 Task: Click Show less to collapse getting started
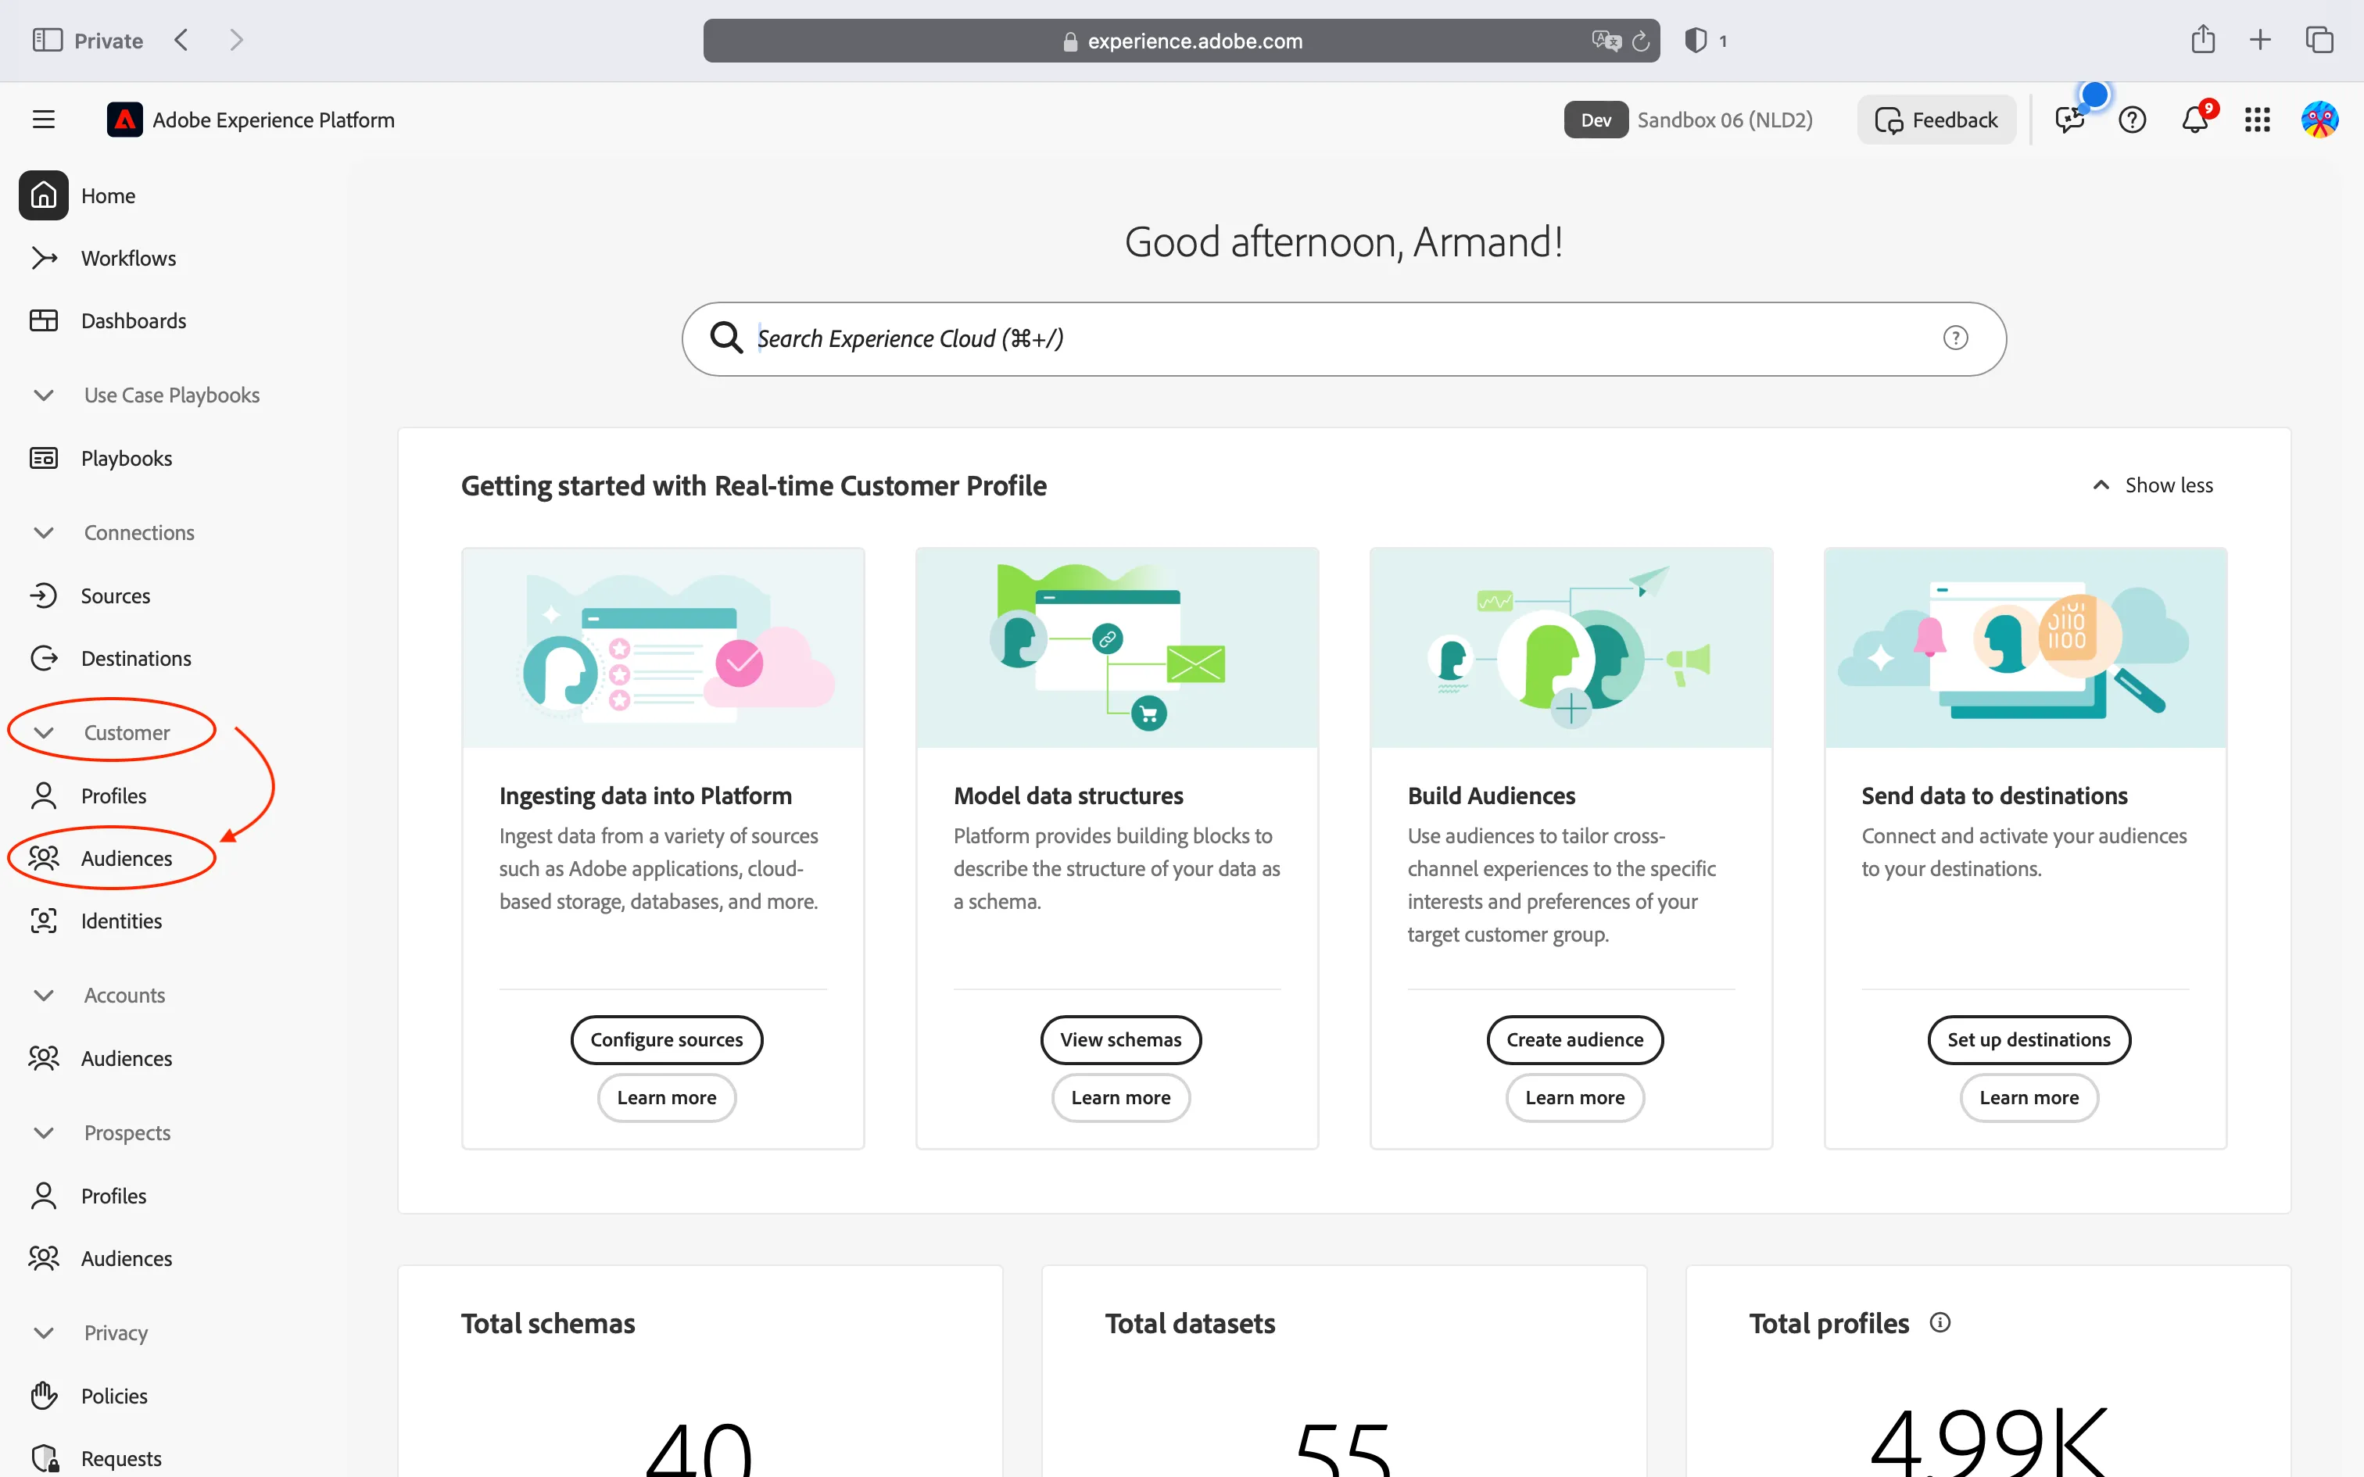2152,485
